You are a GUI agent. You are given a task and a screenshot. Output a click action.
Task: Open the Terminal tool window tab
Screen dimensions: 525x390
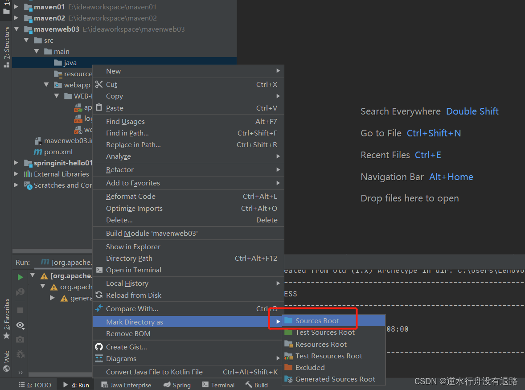218,385
